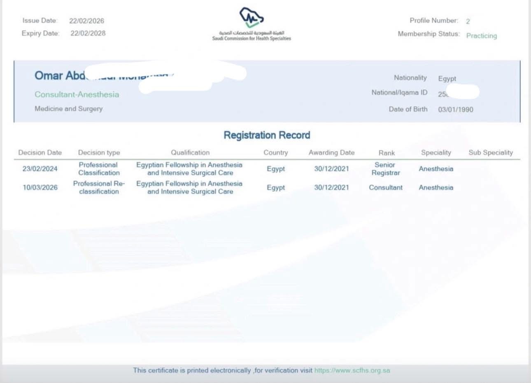Image resolution: width=531 pixels, height=383 pixels.
Task: Select the Qualification column header
Action: pos(191,152)
